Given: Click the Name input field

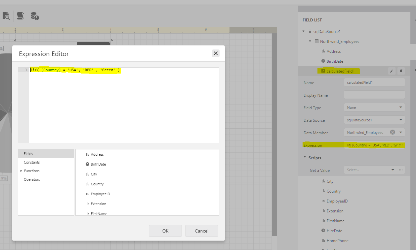Looking at the screenshot, I should click(374, 82).
